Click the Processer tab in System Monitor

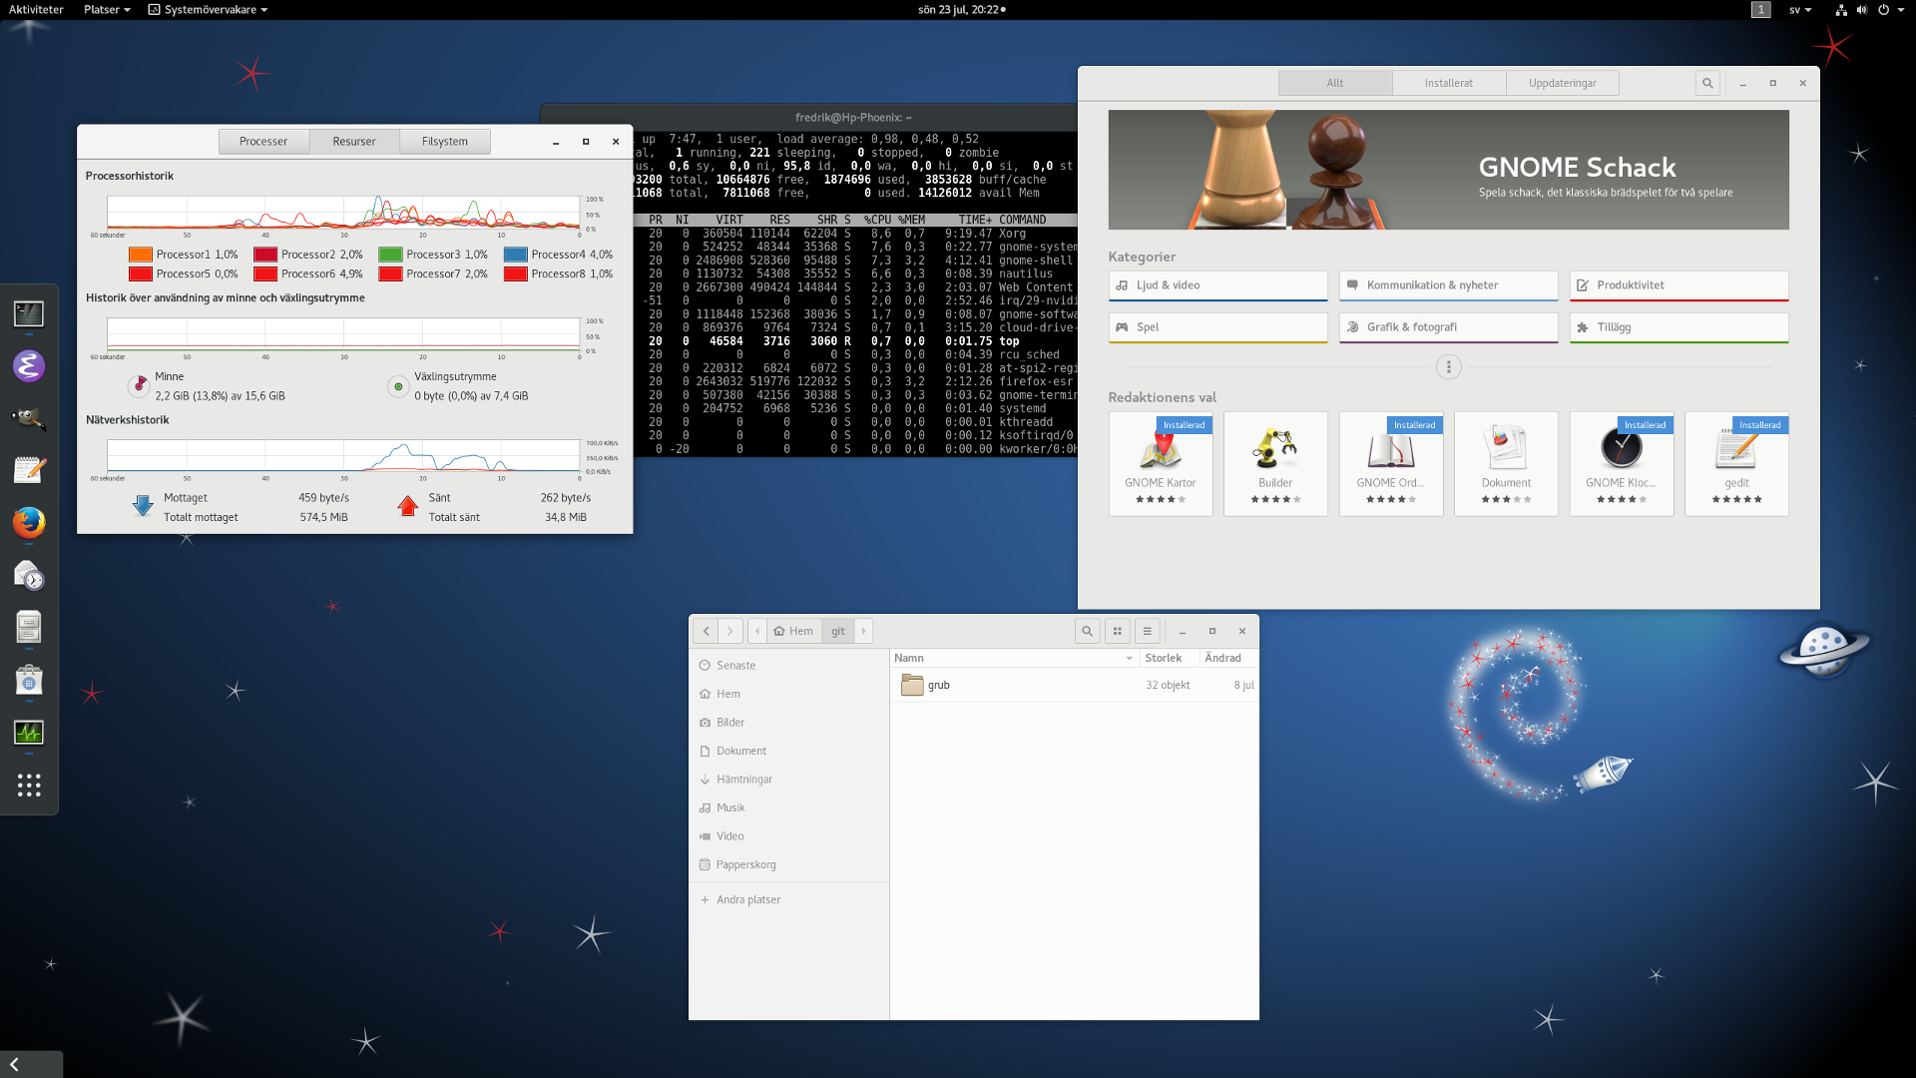[x=261, y=141]
